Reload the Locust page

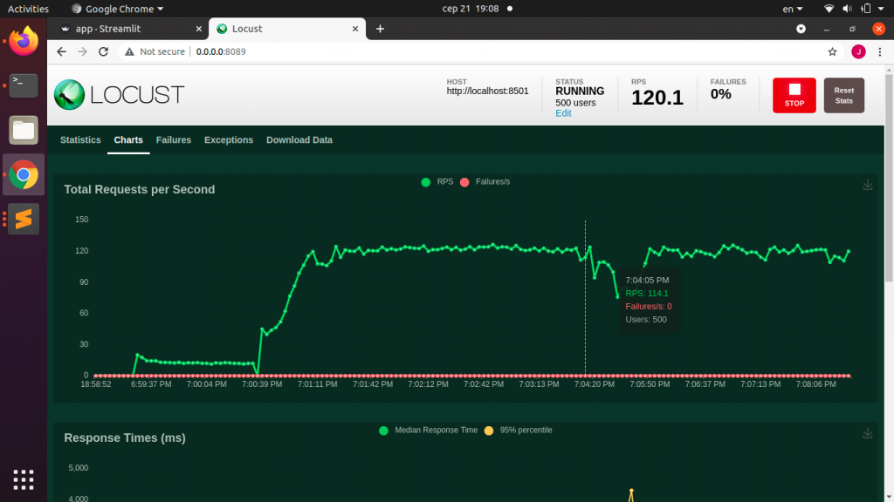click(x=103, y=51)
